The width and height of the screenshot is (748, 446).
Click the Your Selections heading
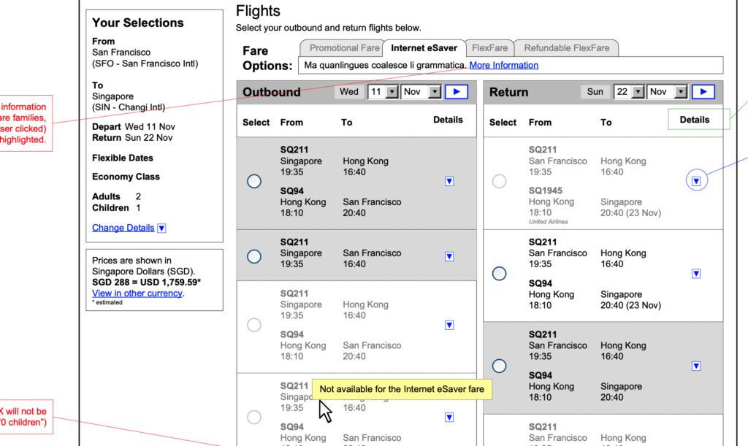(138, 23)
